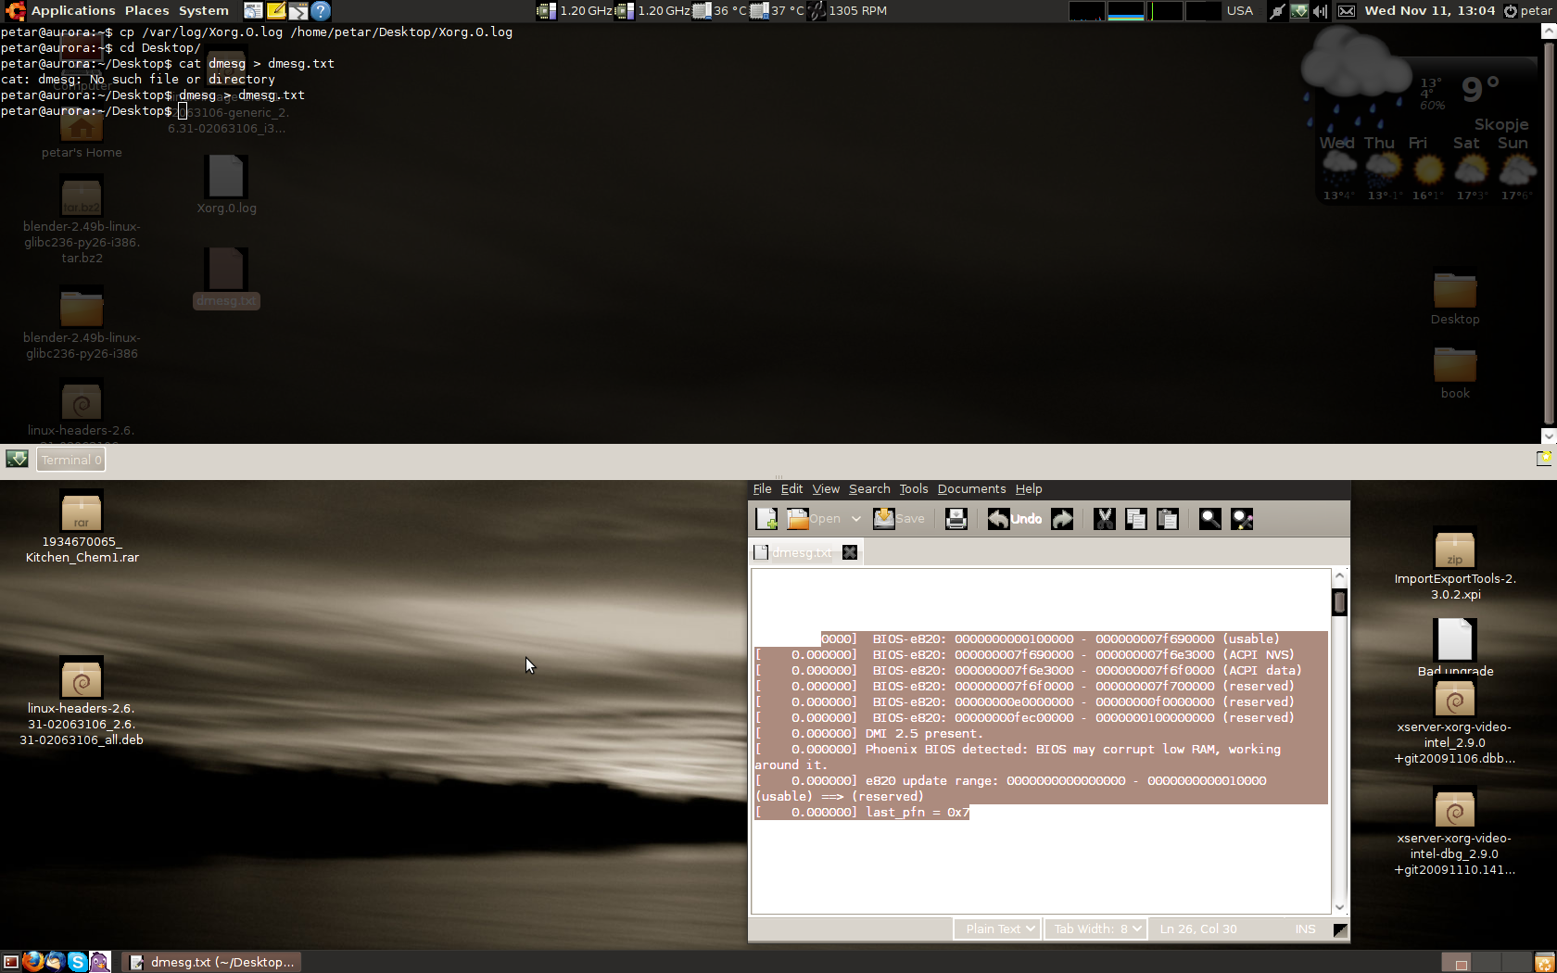Open the Tab Width dropdown

pyautogui.click(x=1095, y=929)
